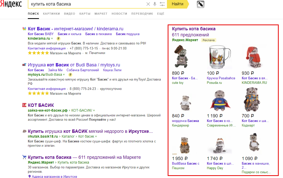This screenshot has height=178, width=283.
Task: Open the Pasabahce mug product thumbnail
Action: [220, 57]
